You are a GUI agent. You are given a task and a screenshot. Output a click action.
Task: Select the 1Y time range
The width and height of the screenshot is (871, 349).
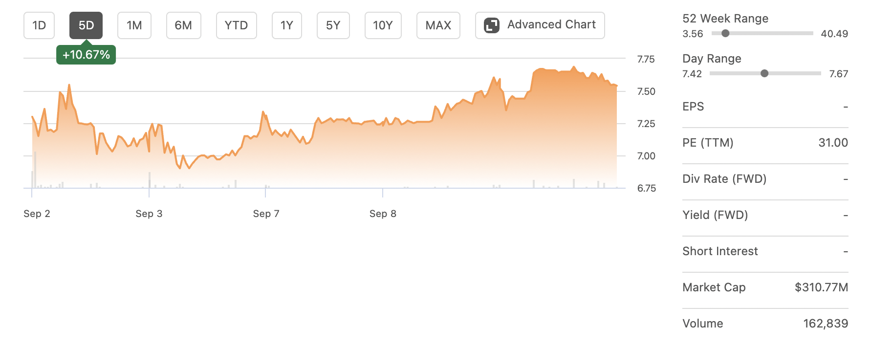(x=287, y=25)
